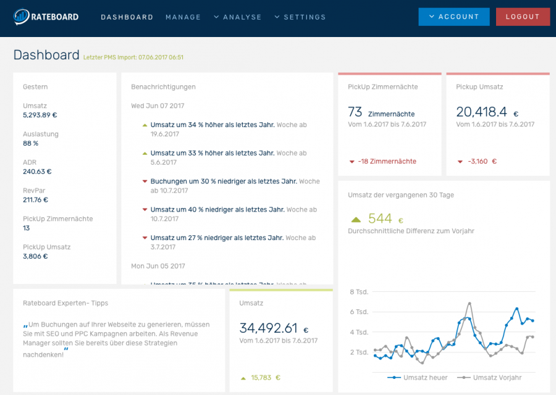Click the -3,160 € change value
This screenshot has height=395, width=556.
tap(482, 162)
